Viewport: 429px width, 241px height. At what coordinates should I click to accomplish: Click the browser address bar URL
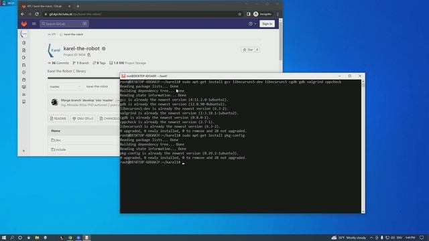[75, 14]
